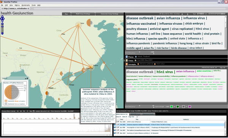The height and width of the screenshot is (138, 228).
Task: Click the 'avian influenza' term in top tag cloud
Action: click(x=168, y=18)
